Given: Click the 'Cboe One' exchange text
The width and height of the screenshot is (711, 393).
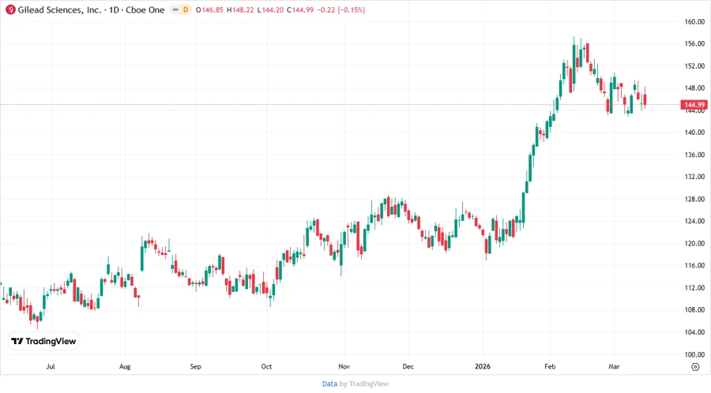Looking at the screenshot, I should (x=145, y=10).
